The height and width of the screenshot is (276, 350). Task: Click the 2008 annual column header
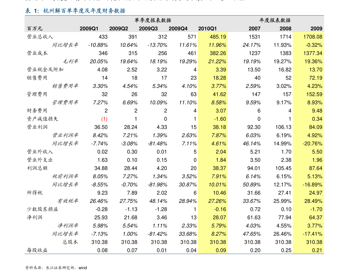click(x=285, y=28)
